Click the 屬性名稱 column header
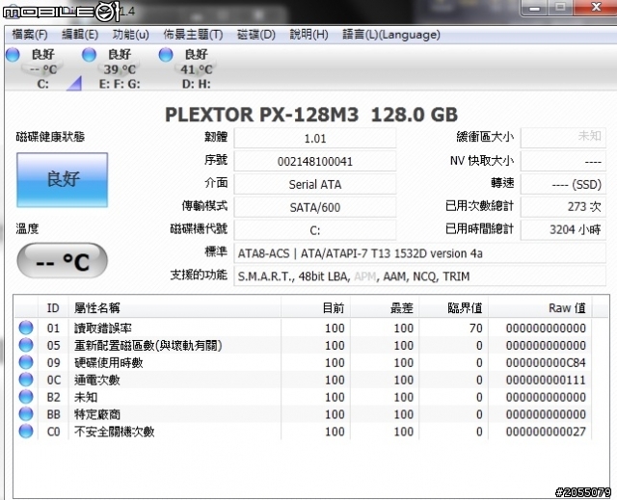The height and width of the screenshot is (500, 617). [174, 308]
